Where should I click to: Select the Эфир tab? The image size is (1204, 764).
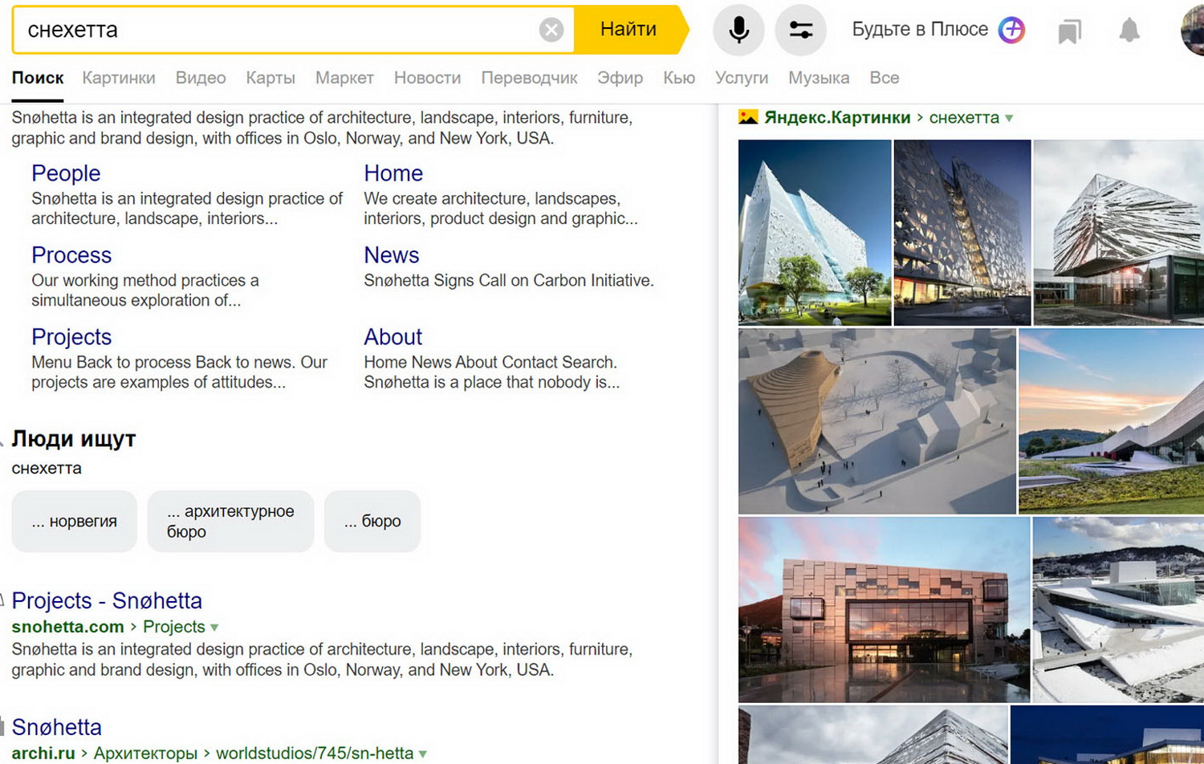click(x=620, y=78)
